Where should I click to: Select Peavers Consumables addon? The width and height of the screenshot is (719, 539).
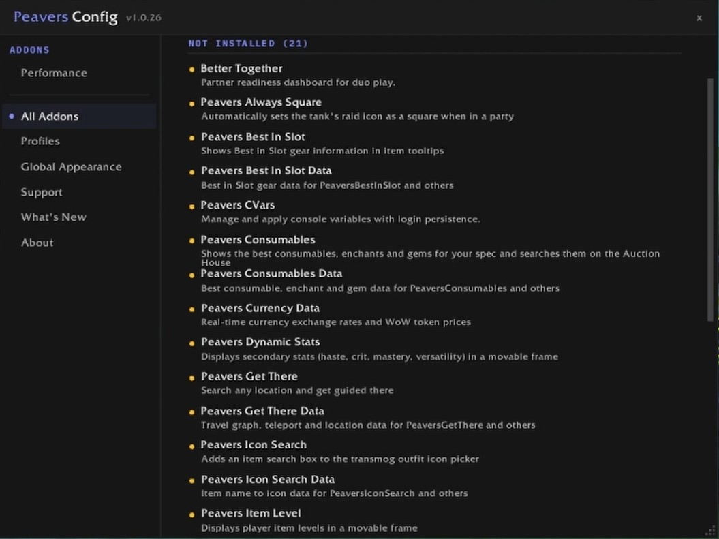pyautogui.click(x=258, y=240)
